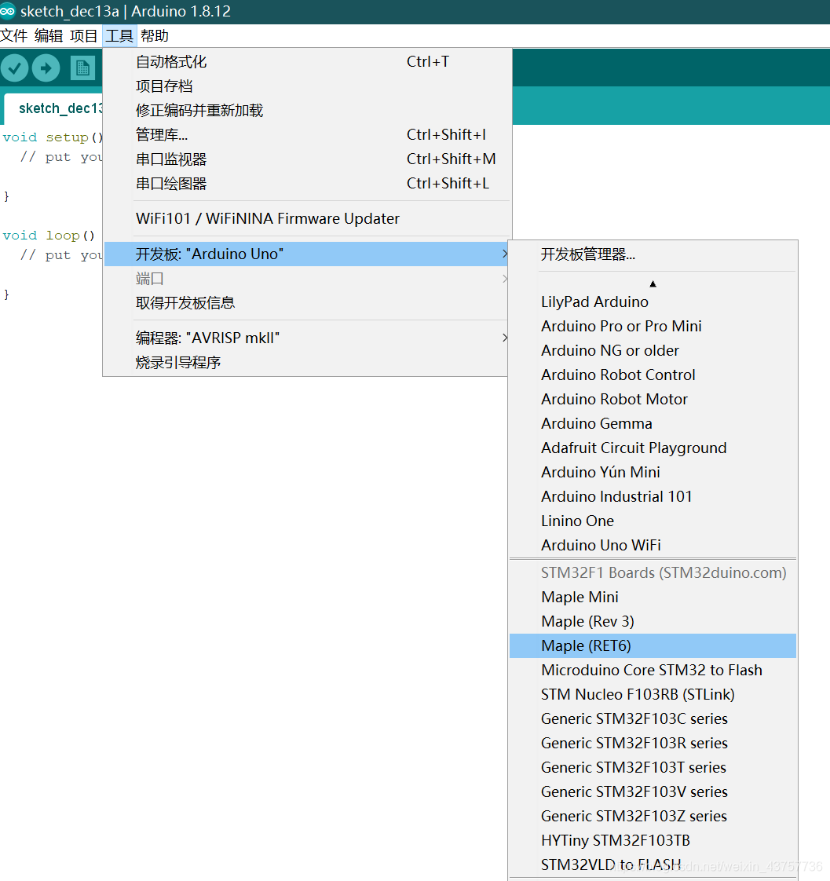Launch the 串口绘图器 serial plotter
830x881 pixels.
coord(166,183)
